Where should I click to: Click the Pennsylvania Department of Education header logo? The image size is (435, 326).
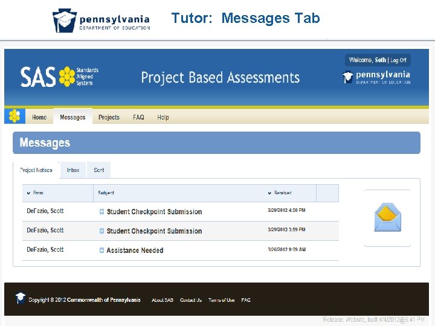[x=376, y=77]
